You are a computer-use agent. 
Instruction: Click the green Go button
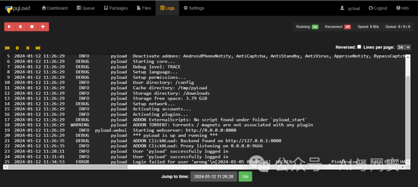[x=245, y=176]
